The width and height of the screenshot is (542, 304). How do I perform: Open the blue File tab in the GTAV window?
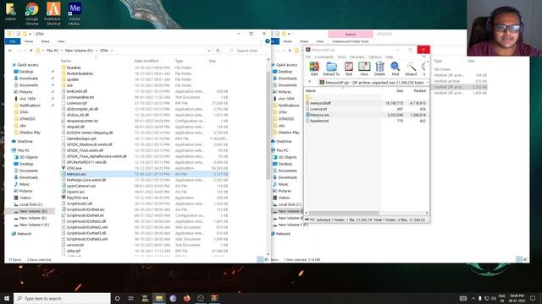[13, 41]
